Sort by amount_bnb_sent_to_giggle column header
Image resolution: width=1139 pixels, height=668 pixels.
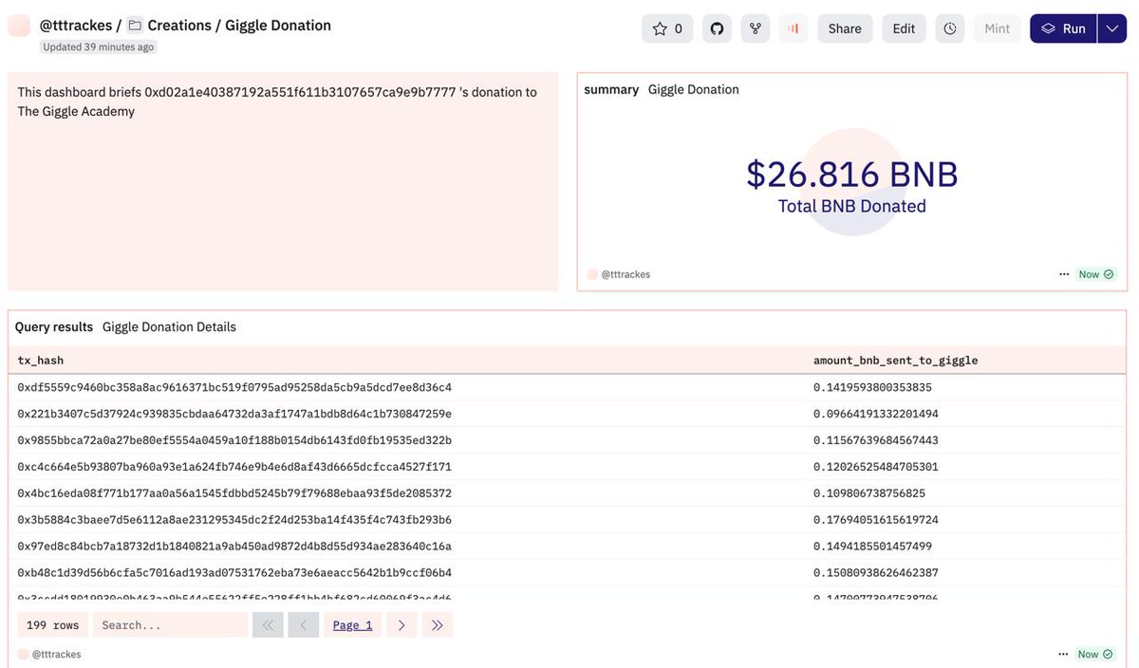[x=895, y=361]
